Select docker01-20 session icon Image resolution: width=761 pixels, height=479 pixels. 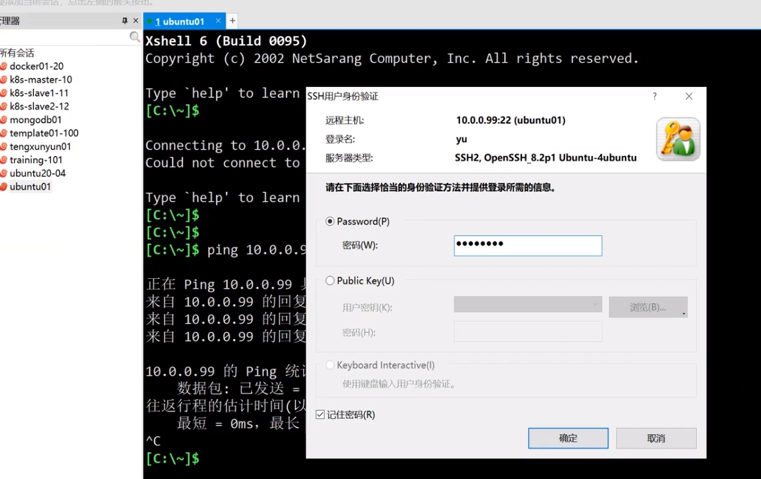point(4,66)
